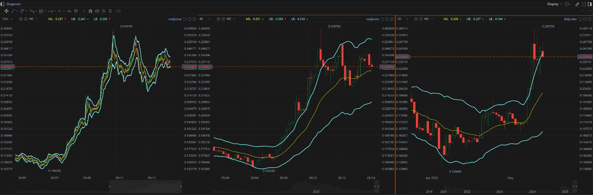Open indicator settings gear on 4h chart

(x=218, y=19)
